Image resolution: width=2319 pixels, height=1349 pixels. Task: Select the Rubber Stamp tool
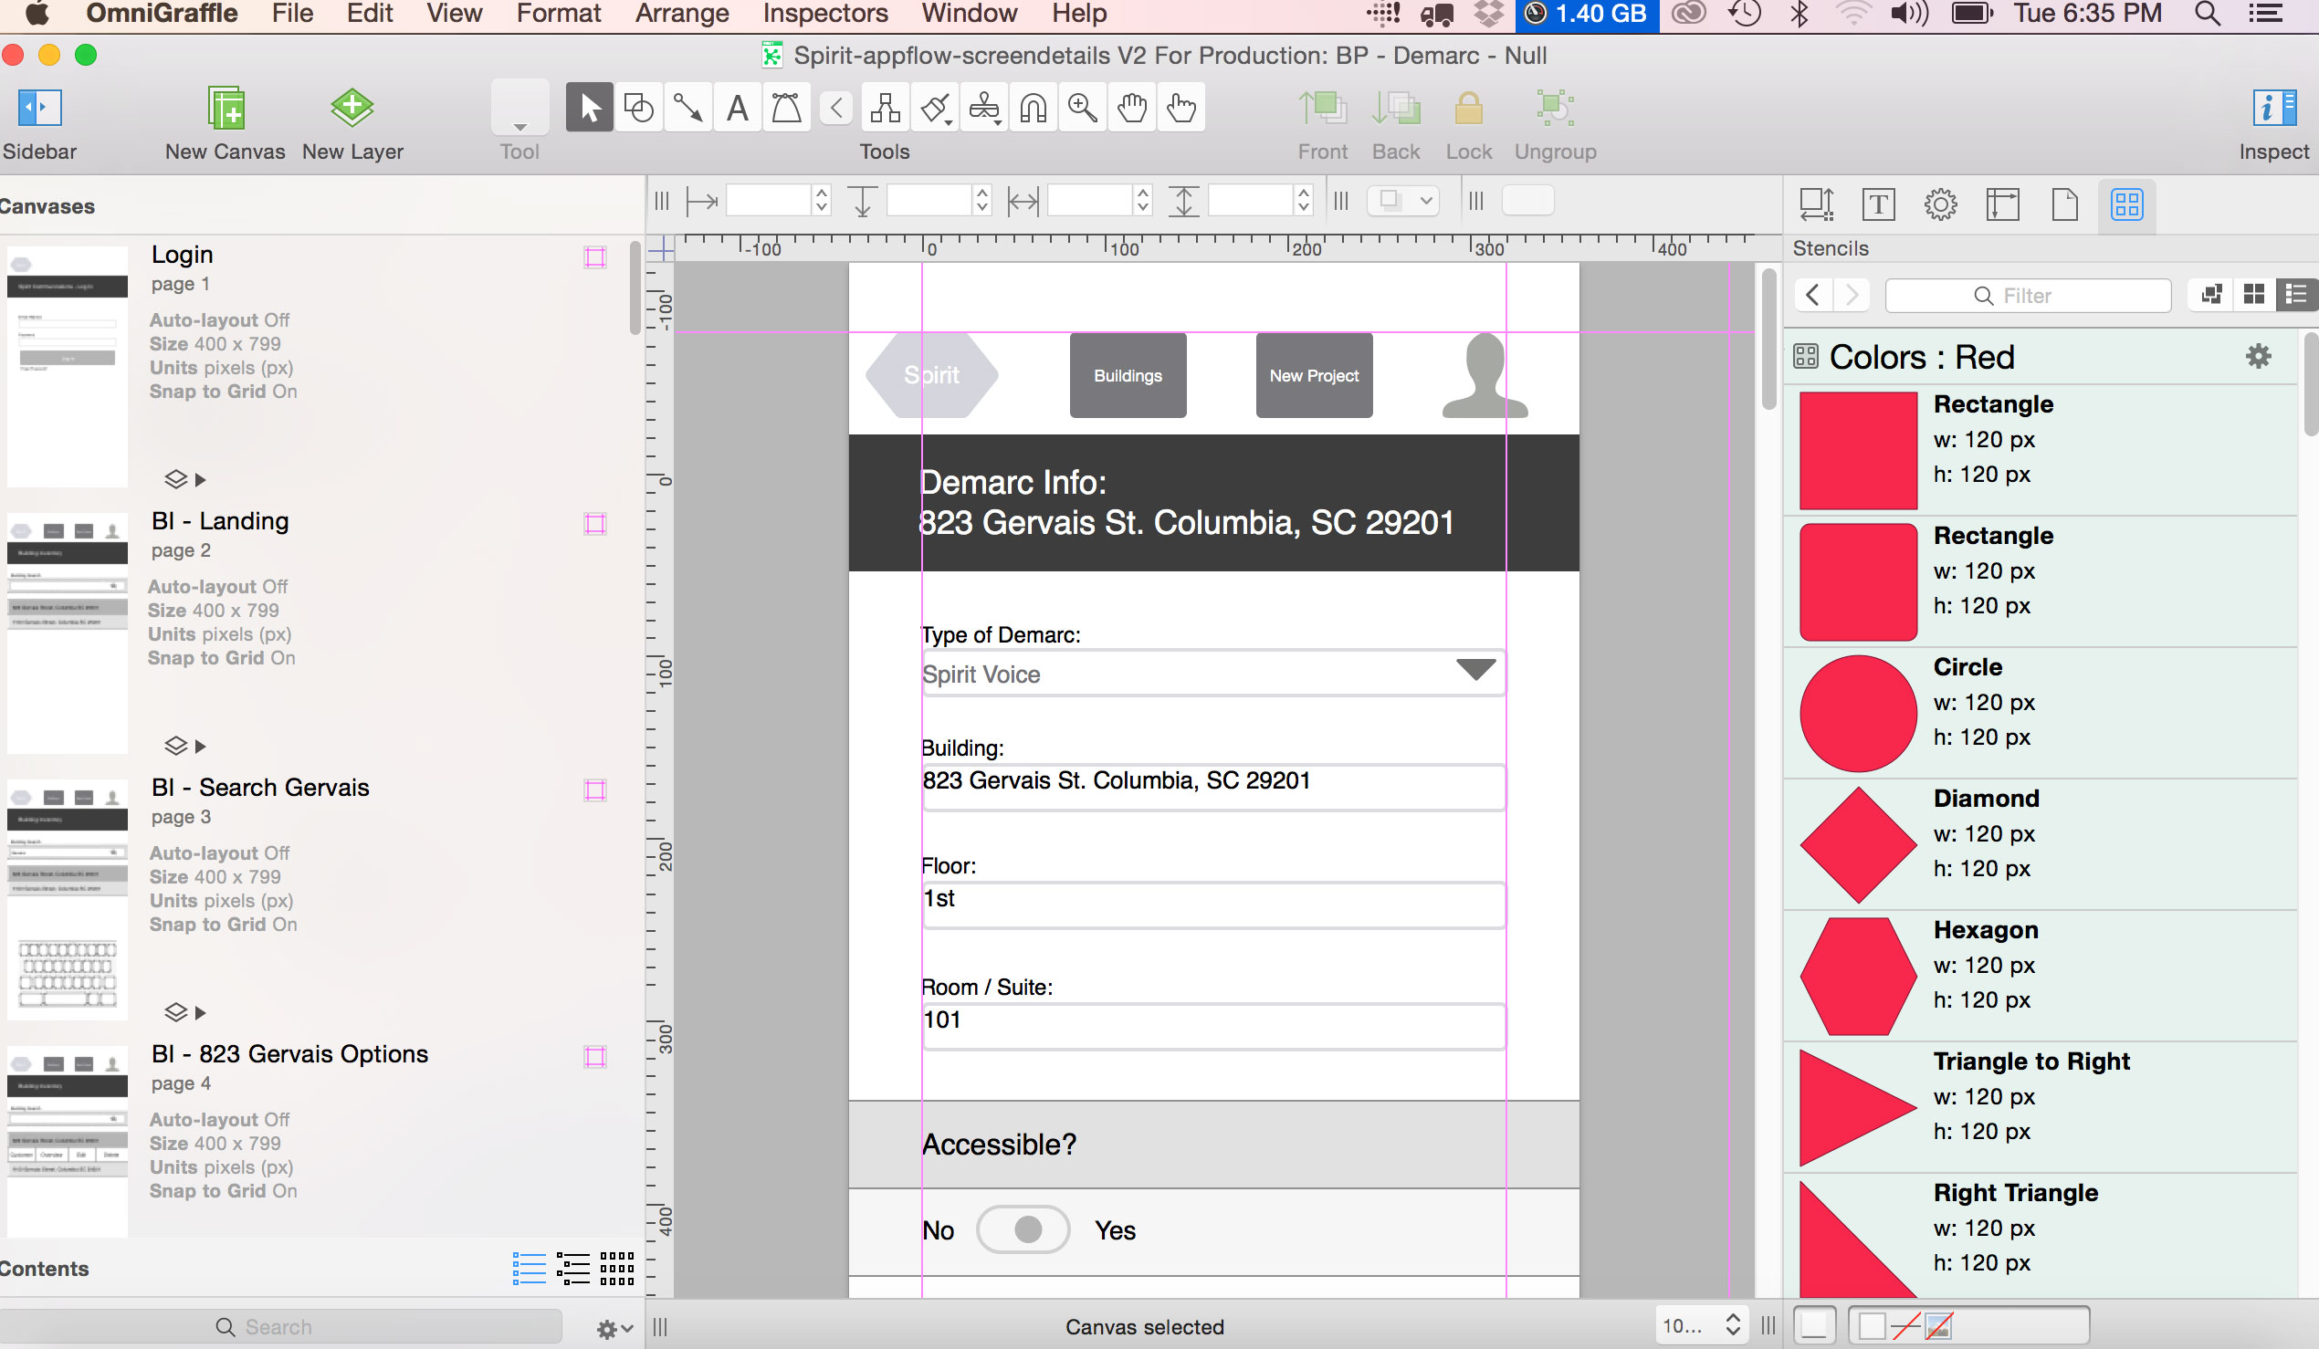(x=984, y=108)
